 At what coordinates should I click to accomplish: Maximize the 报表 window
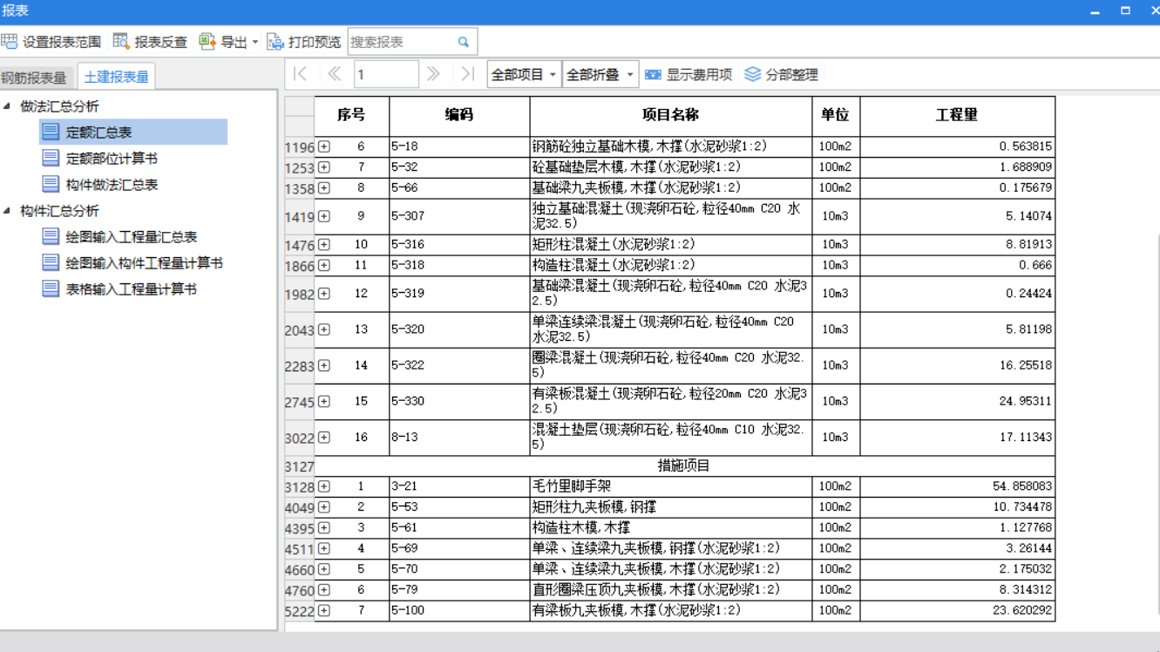click(x=1125, y=11)
